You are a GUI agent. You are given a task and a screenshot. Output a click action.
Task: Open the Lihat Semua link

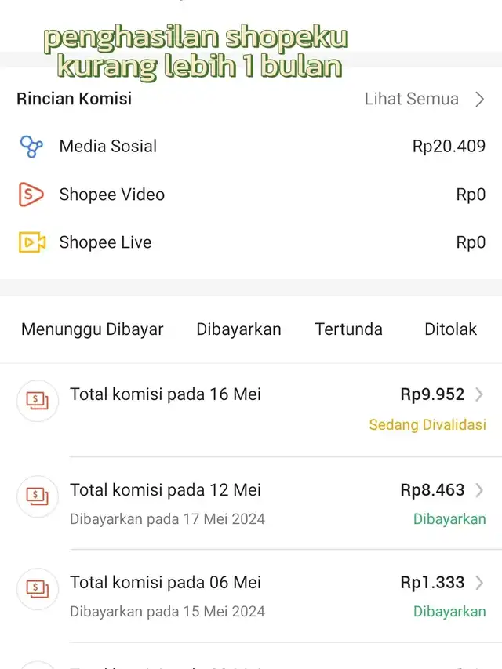(412, 99)
